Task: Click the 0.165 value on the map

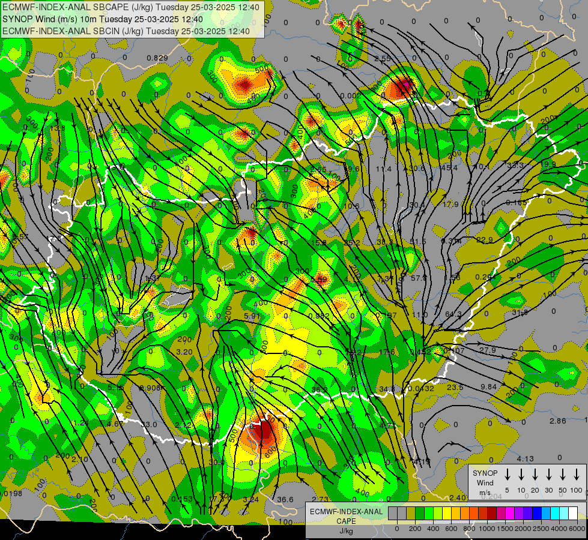Action: (x=516, y=203)
